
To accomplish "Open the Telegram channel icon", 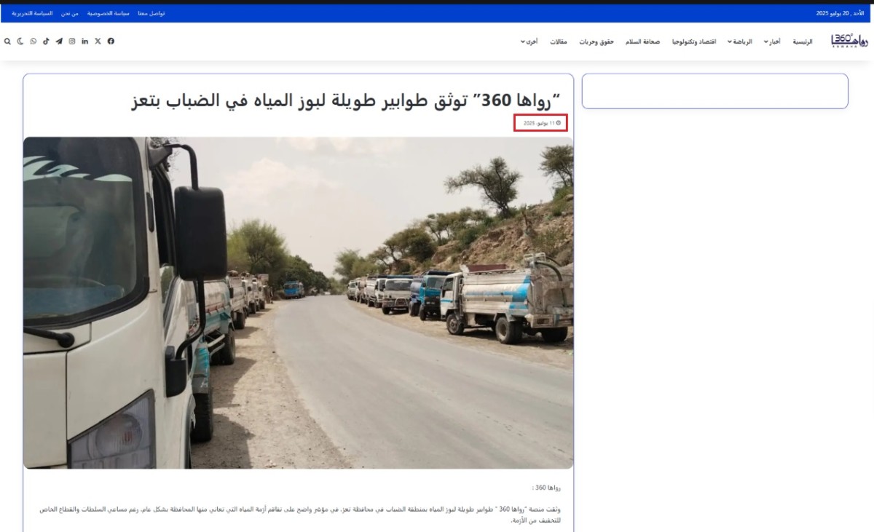I will coord(60,41).
